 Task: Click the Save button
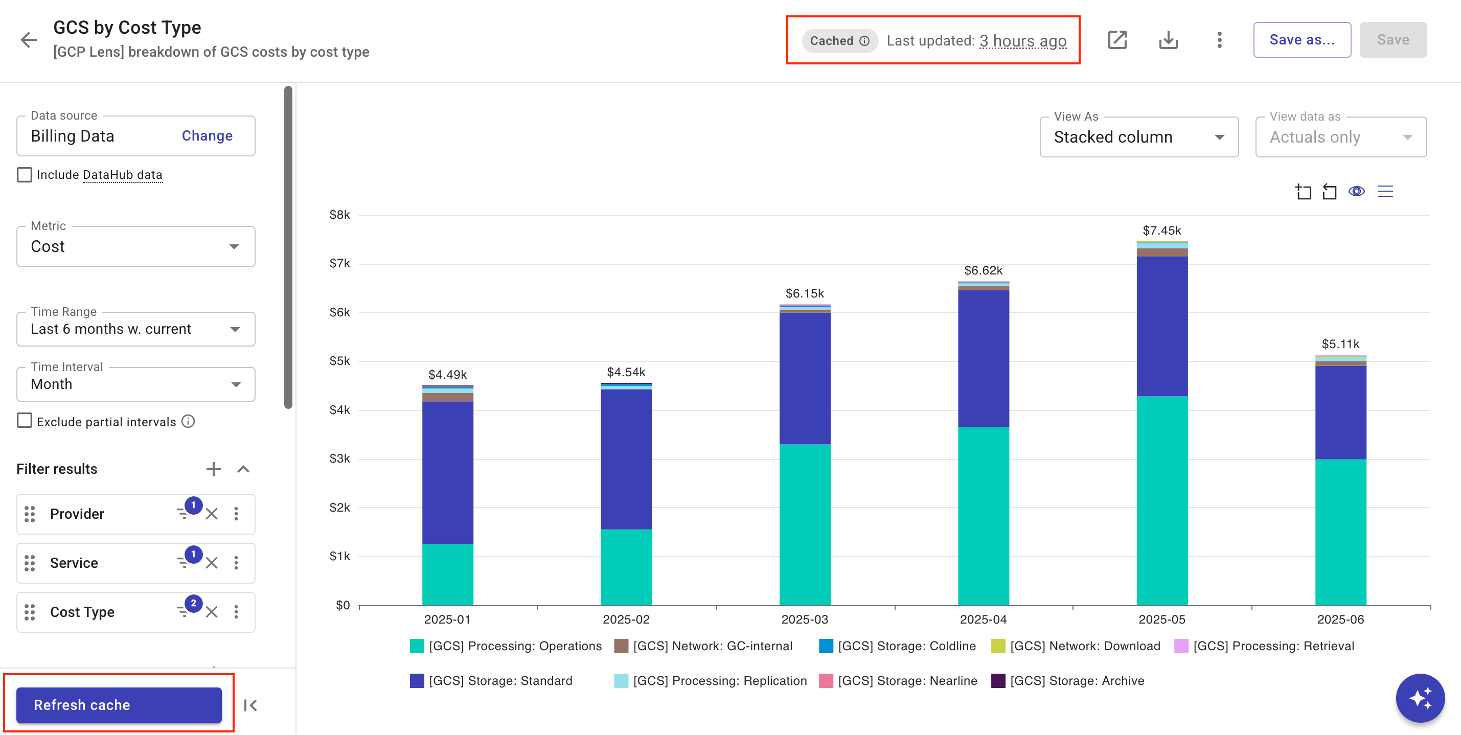(1393, 40)
